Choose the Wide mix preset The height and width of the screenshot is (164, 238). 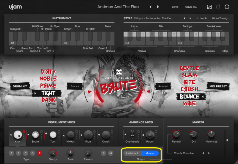(190, 104)
